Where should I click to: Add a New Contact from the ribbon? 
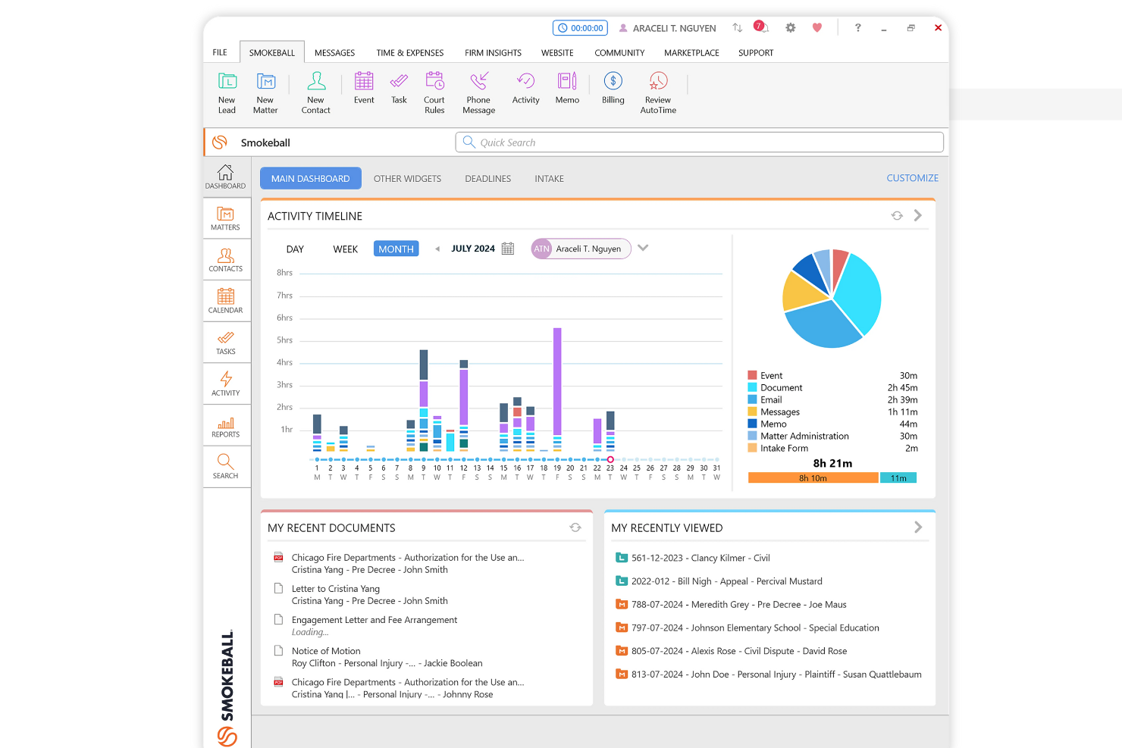[315, 92]
